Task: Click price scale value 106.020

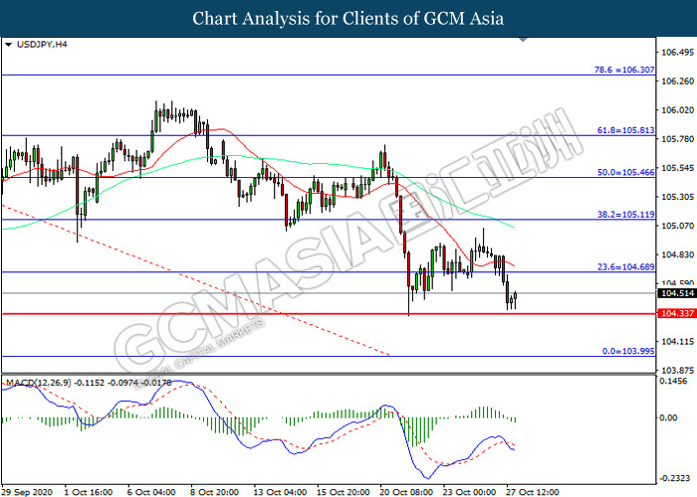Action: (677, 110)
